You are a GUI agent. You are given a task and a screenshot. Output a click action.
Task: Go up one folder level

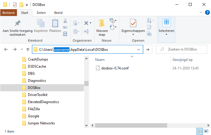(28, 50)
